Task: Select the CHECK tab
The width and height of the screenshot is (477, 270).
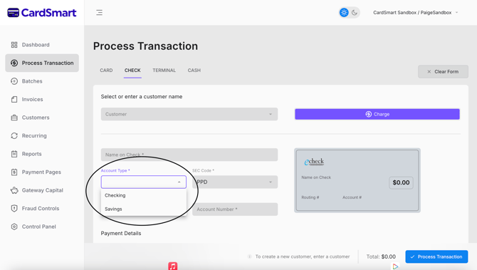Action: pos(132,71)
